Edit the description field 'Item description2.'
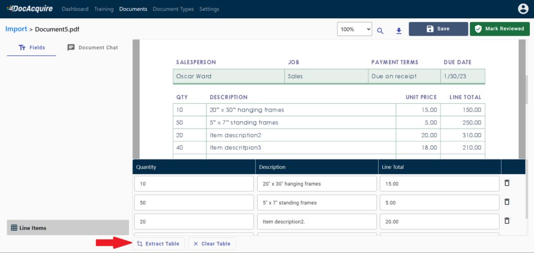Viewport: 534px width, 253px height. (317, 222)
